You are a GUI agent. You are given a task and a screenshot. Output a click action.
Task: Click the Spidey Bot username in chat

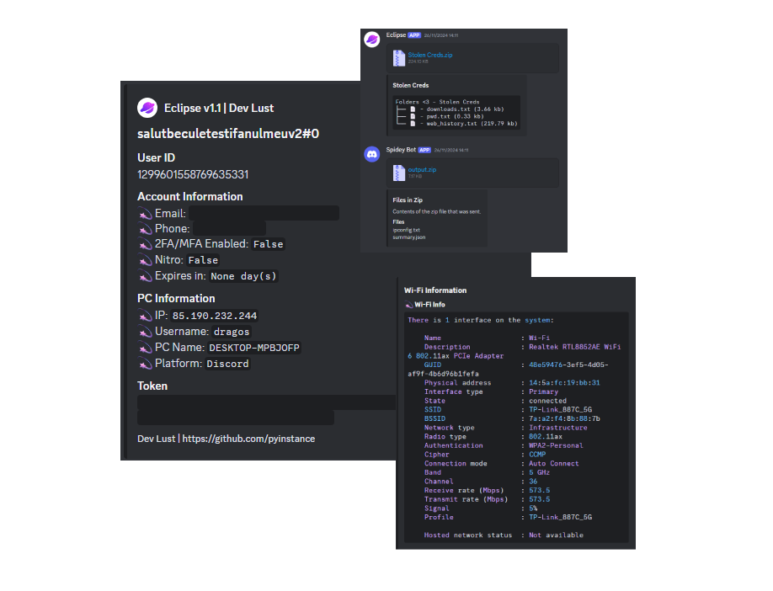pos(401,150)
